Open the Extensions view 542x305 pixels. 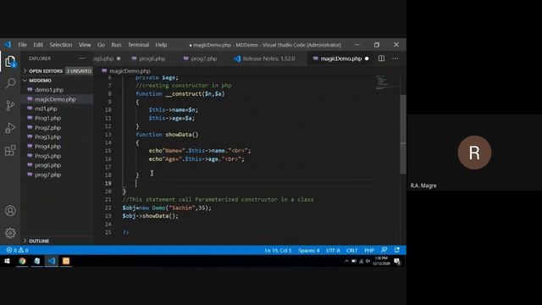click(10, 150)
